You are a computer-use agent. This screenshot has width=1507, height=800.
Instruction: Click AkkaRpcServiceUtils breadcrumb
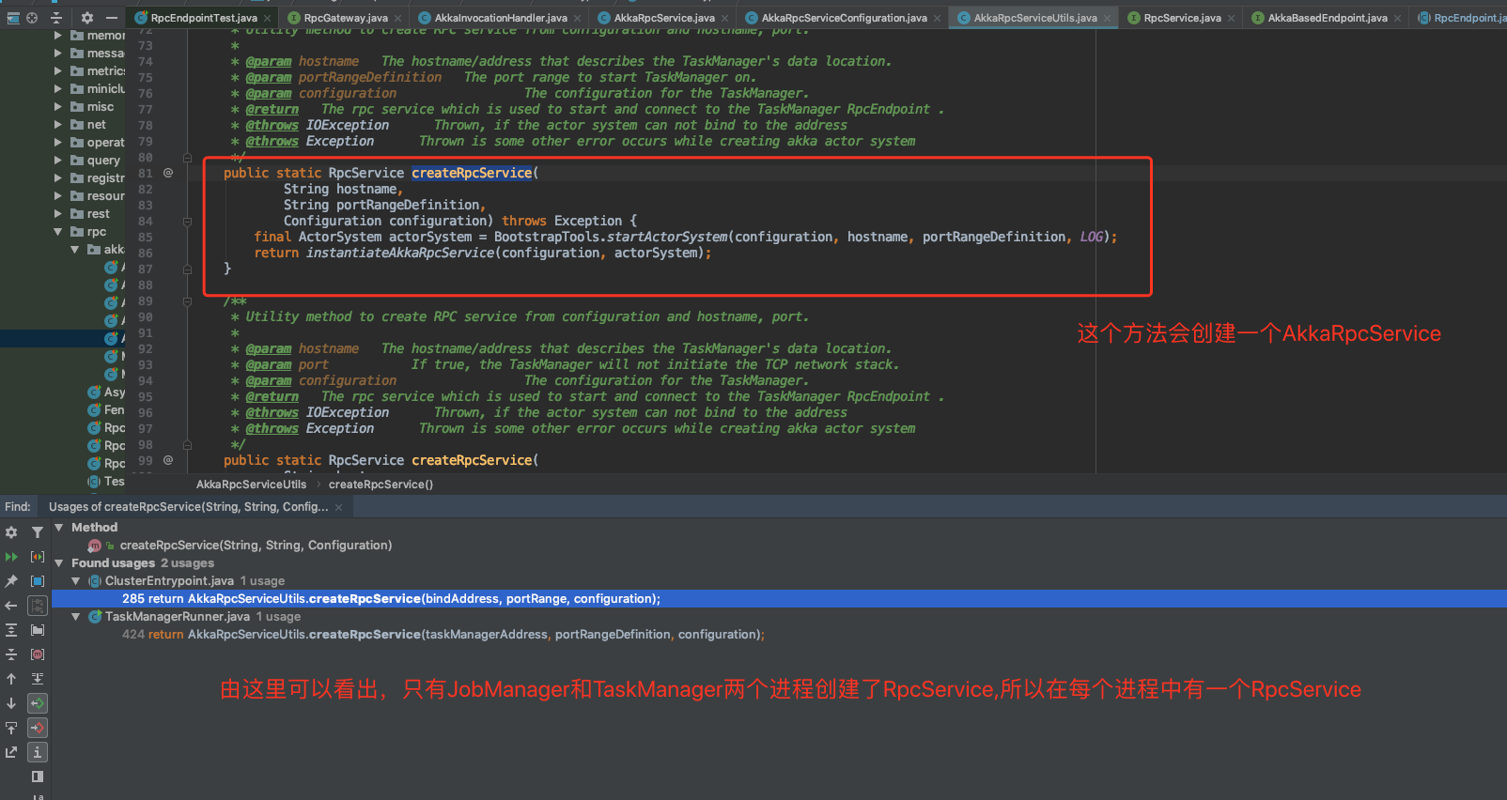click(251, 485)
